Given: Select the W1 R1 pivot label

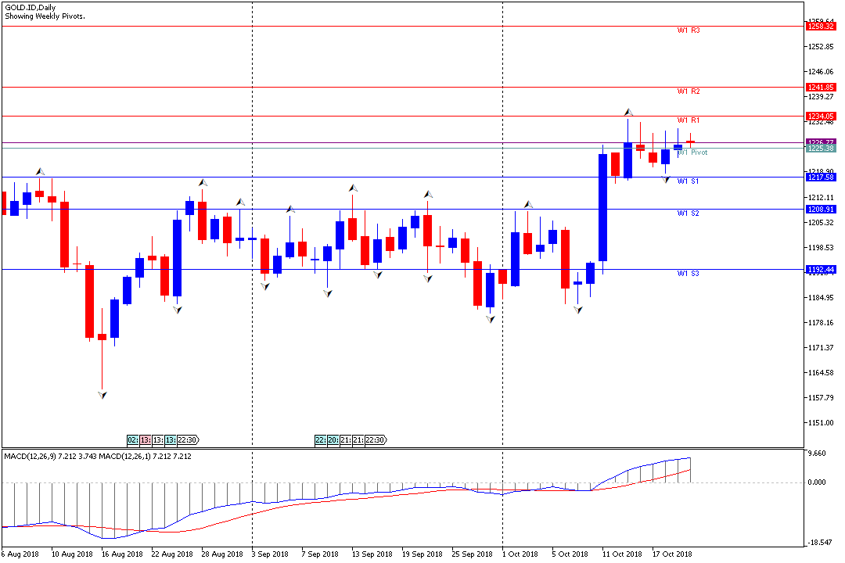Looking at the screenshot, I should 689,120.
